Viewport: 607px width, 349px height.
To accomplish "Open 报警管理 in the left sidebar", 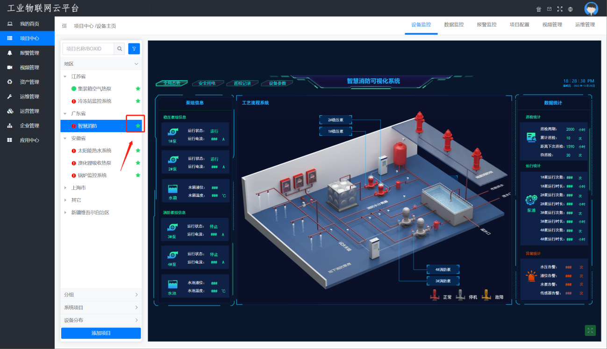I will (29, 53).
